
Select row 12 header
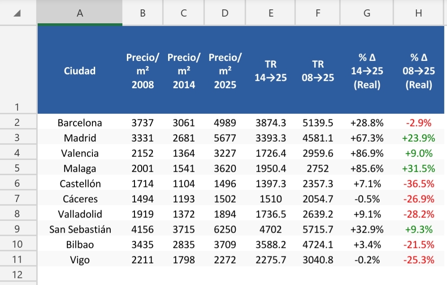coord(17,275)
